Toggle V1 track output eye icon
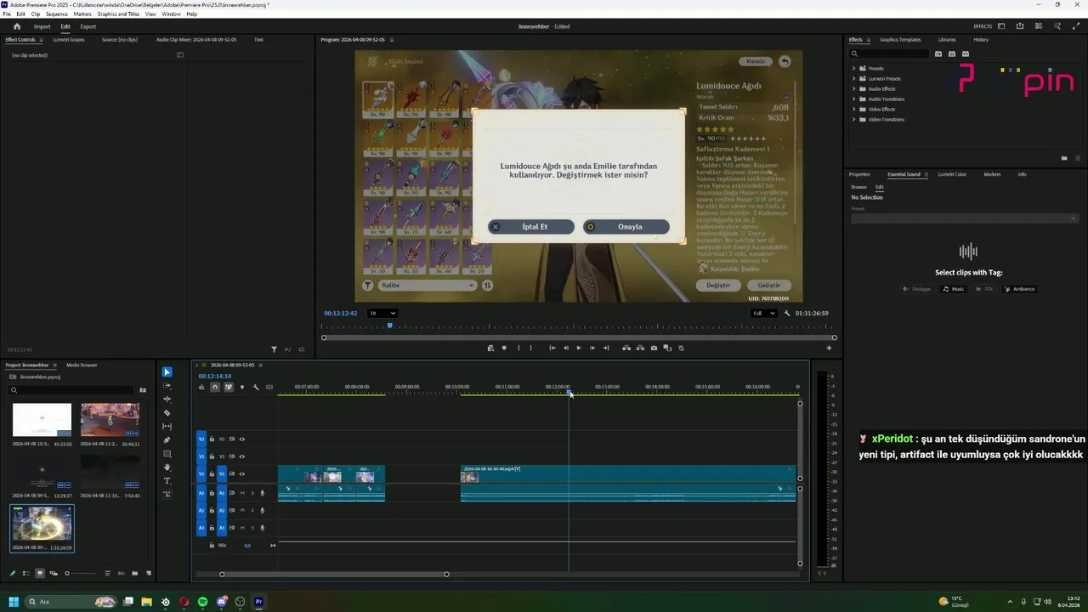1088x612 pixels. click(242, 473)
